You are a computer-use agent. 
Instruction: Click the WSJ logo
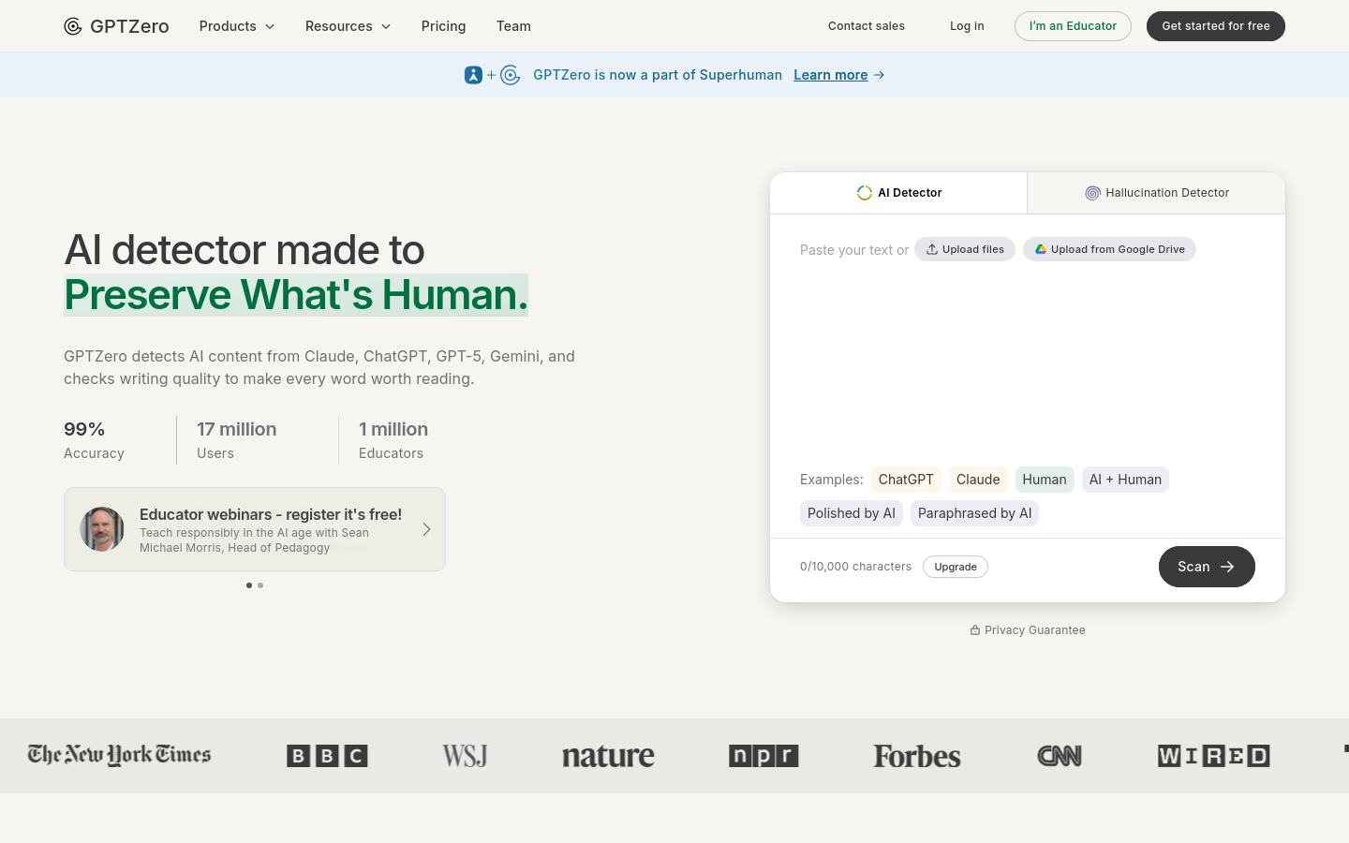click(465, 756)
